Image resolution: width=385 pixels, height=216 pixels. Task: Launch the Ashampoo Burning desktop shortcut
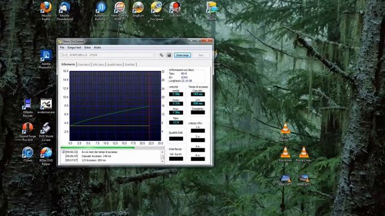100,11
